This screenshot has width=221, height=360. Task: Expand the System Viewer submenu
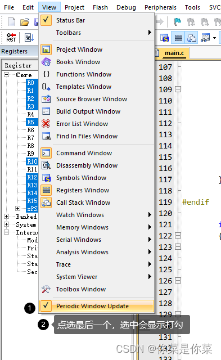click(97, 277)
